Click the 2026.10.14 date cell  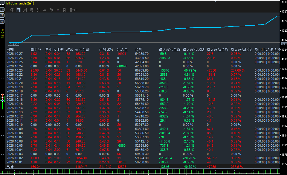pyautogui.click(x=15, y=108)
